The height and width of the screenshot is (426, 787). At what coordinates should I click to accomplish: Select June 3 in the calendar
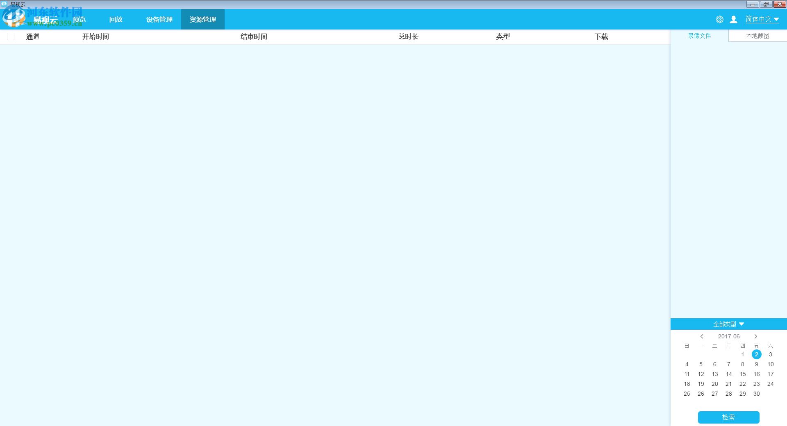point(770,354)
